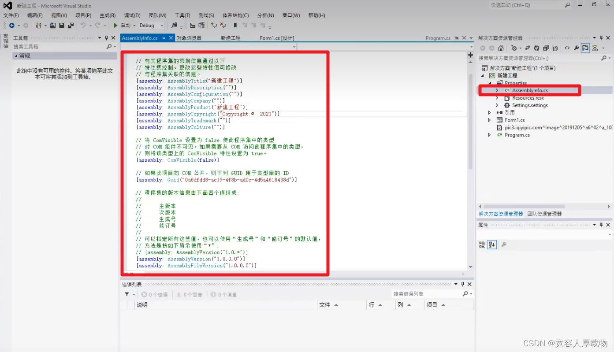Toggle the 0 个消息 messages filter
614x352 pixels.
pyautogui.click(x=224, y=294)
